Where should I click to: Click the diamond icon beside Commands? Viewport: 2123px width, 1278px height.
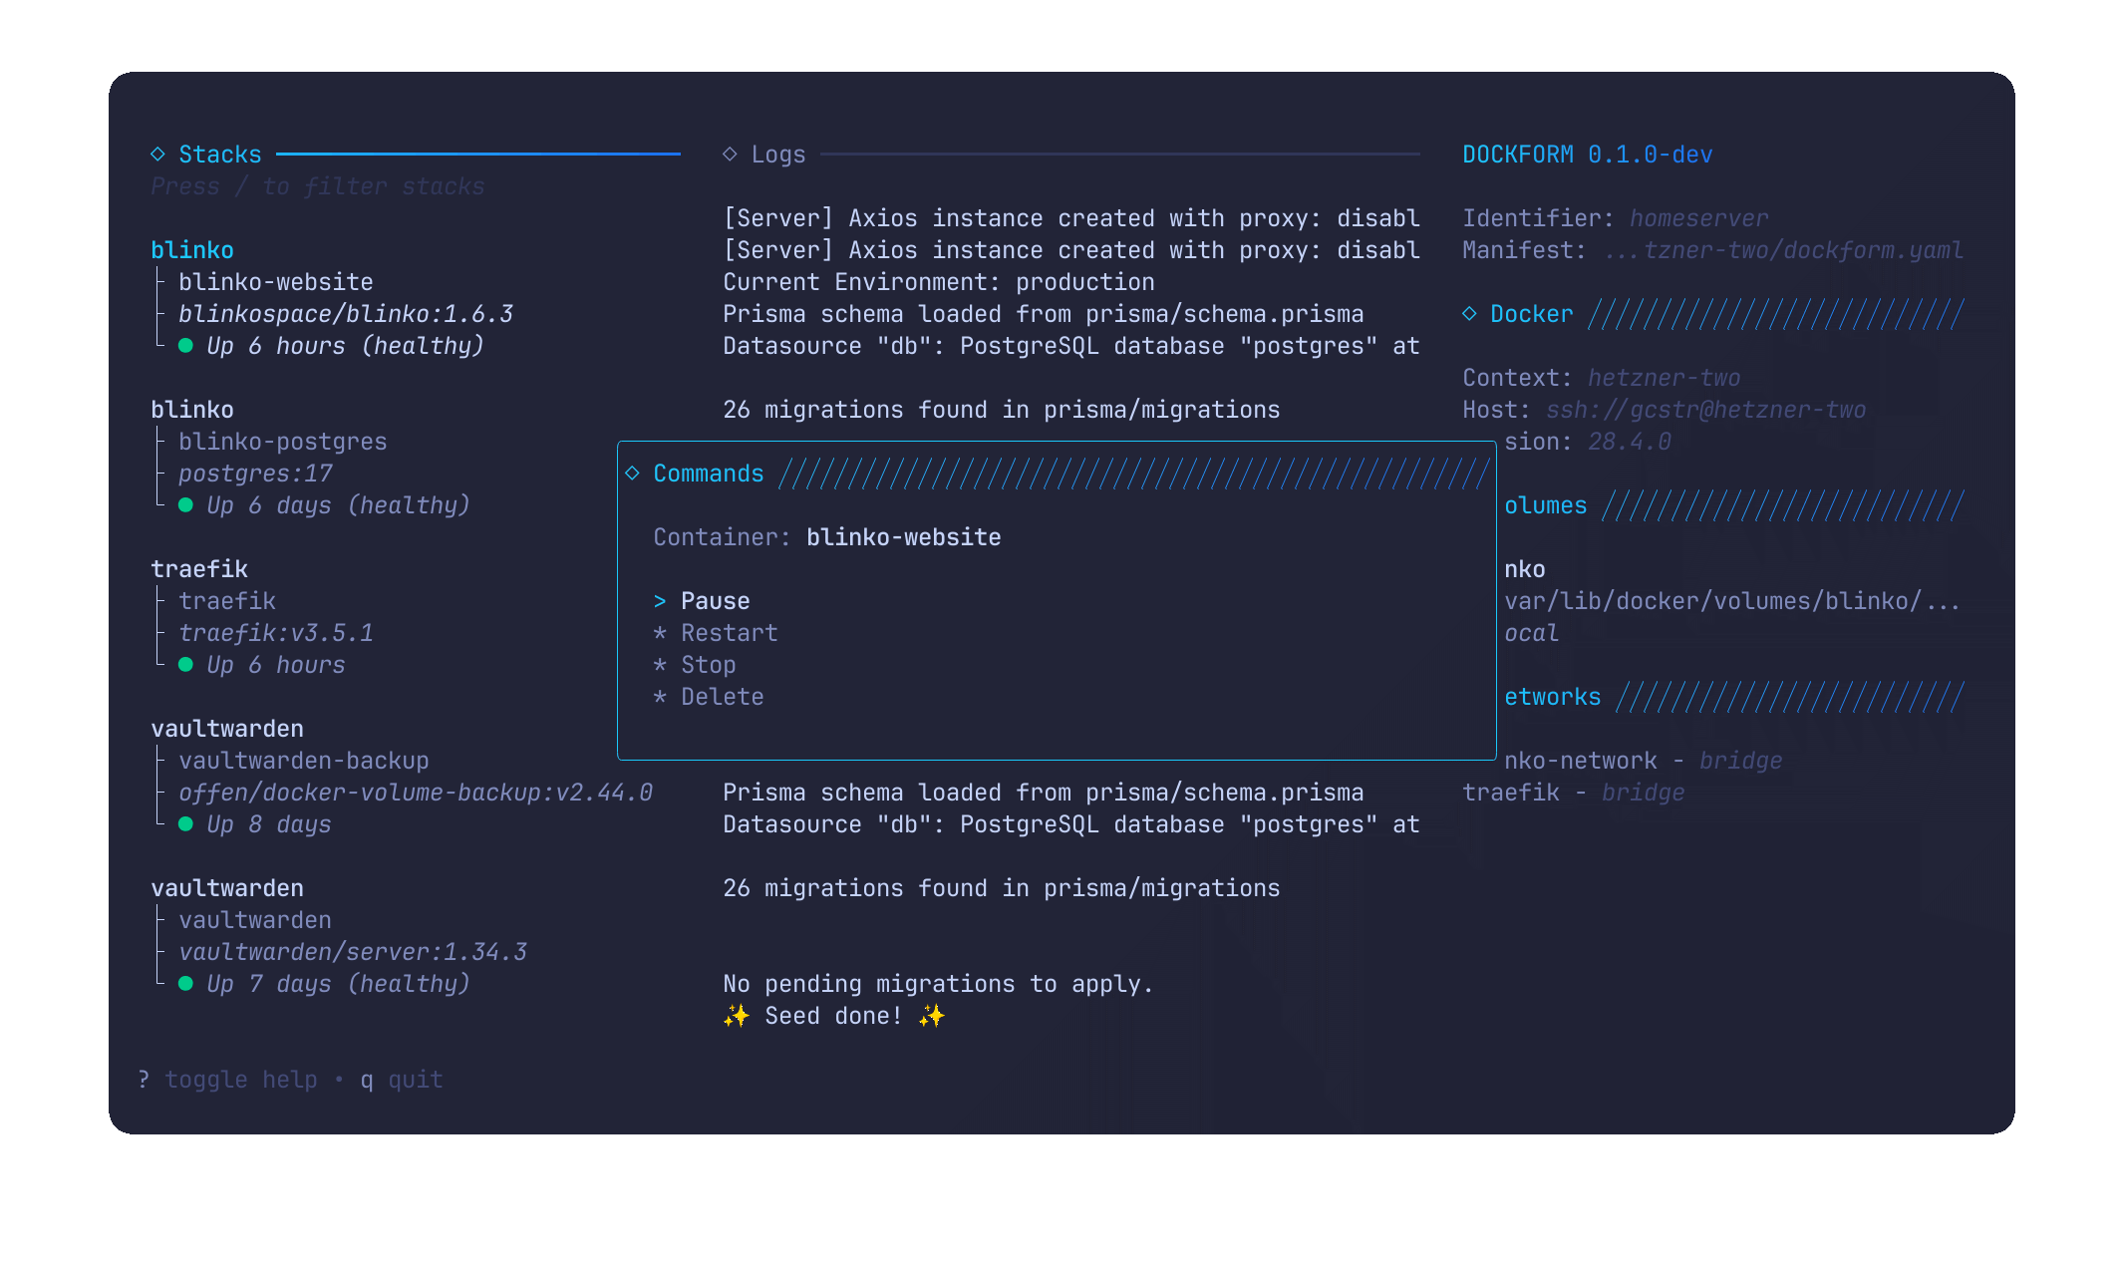(x=632, y=473)
